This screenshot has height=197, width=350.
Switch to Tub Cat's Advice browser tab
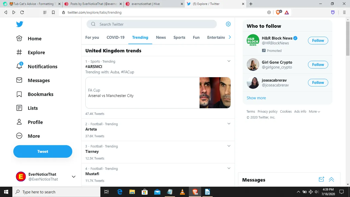[31, 4]
